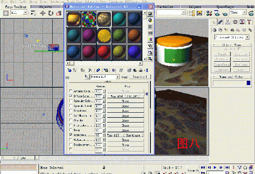This screenshot has height=174, width=255.
Task: Open the Reflection Map Raytrace button
Action: [x=125, y=135]
